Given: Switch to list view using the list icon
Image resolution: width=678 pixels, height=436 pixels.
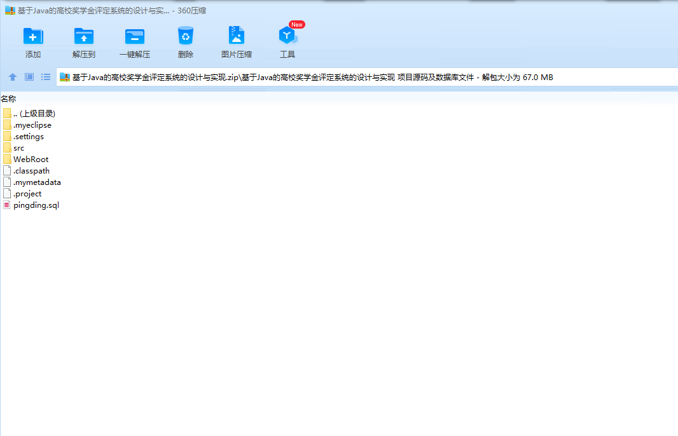Looking at the screenshot, I should pyautogui.click(x=45, y=77).
